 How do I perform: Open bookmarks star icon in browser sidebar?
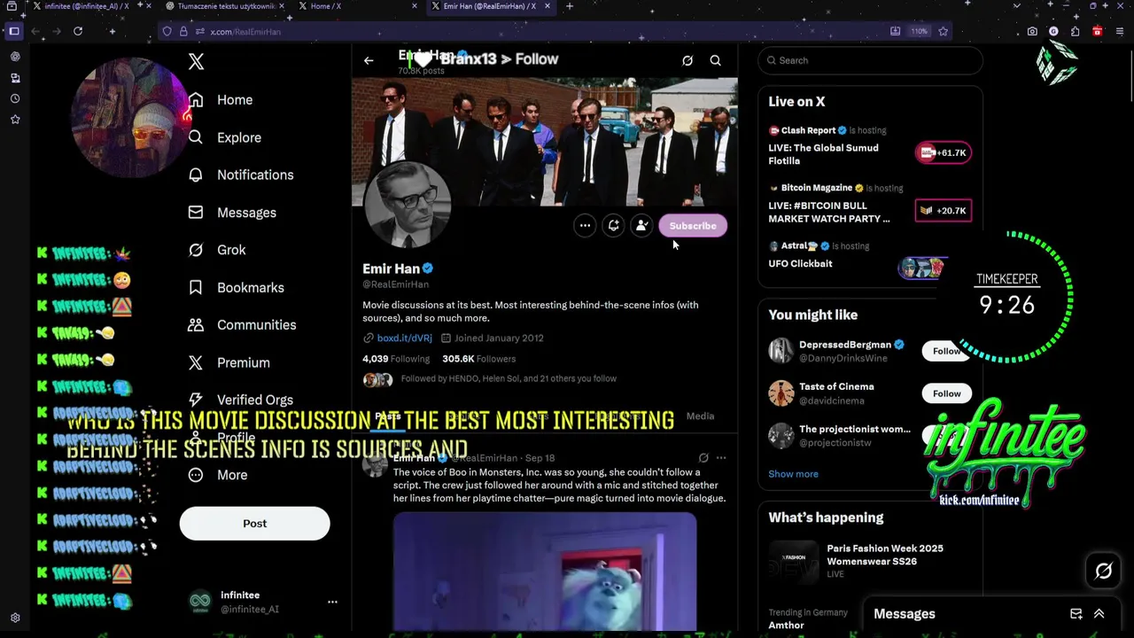[x=15, y=119]
